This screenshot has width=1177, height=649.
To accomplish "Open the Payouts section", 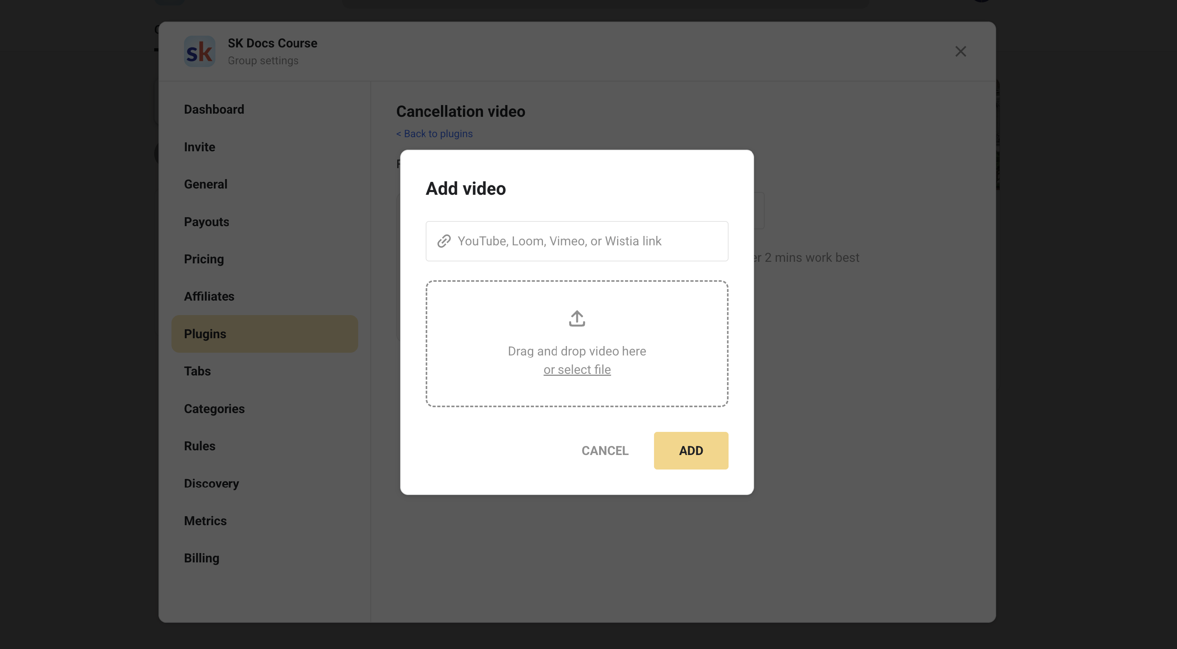I will pyautogui.click(x=206, y=222).
